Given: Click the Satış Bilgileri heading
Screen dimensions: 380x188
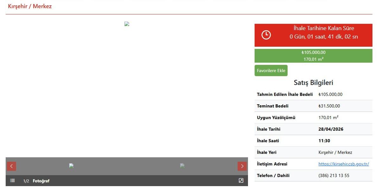Looking at the screenshot, I should click(x=313, y=83).
